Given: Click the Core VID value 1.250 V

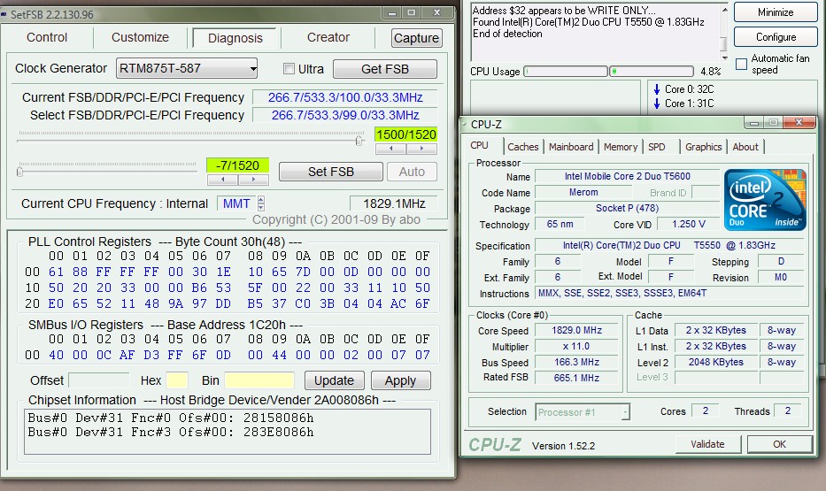Looking at the screenshot, I should pos(689,224).
